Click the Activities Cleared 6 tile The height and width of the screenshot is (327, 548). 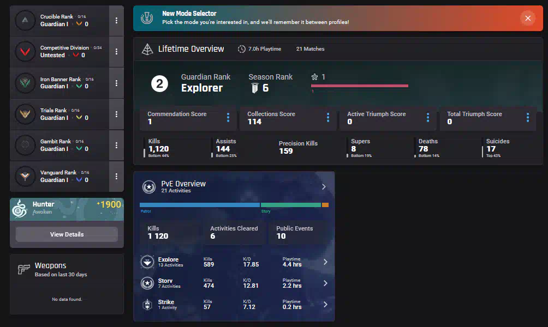pos(234,232)
